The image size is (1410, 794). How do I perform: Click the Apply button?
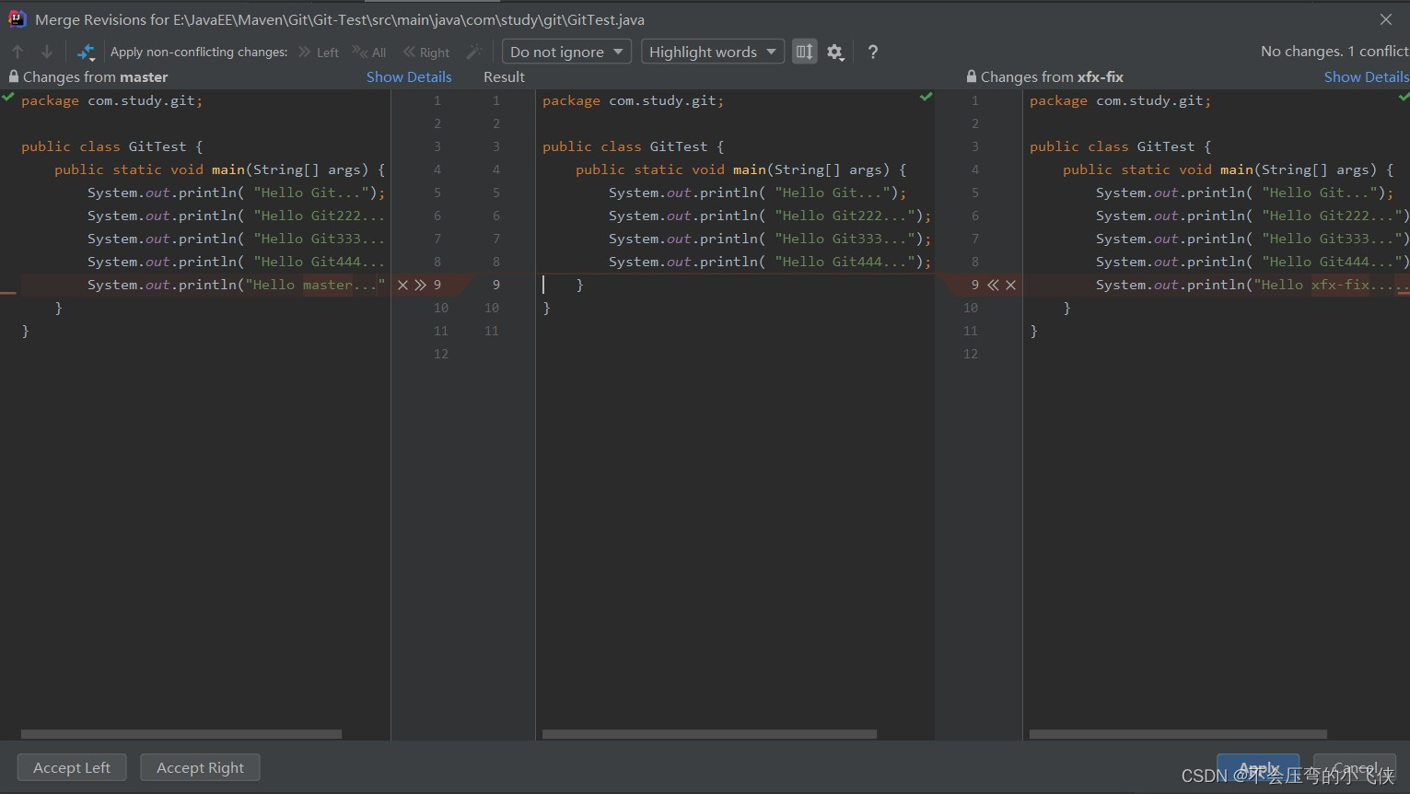pyautogui.click(x=1258, y=767)
